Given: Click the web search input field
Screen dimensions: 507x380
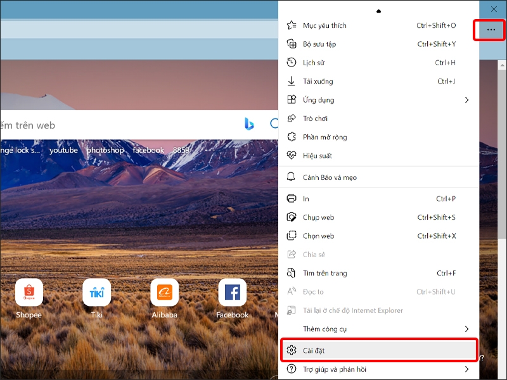Looking at the screenshot, I should coord(139,125).
